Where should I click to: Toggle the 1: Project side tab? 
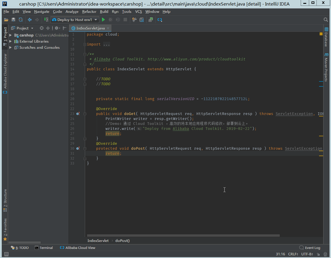5,36
